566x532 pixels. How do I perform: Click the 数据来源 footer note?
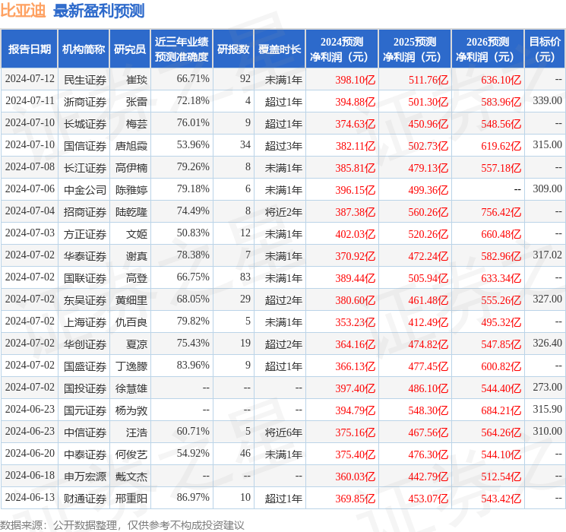pyautogui.click(x=122, y=525)
